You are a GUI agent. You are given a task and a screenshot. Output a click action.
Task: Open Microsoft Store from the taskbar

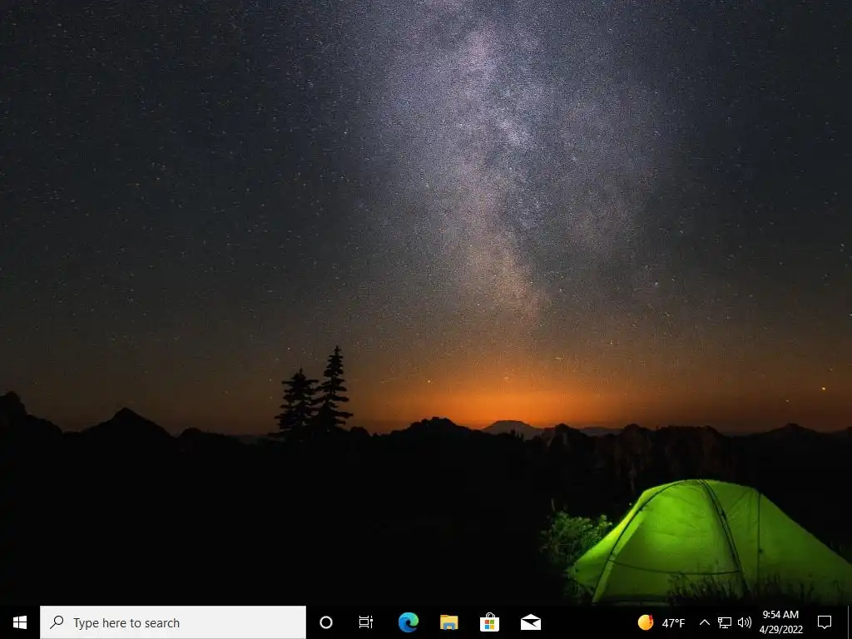click(489, 622)
